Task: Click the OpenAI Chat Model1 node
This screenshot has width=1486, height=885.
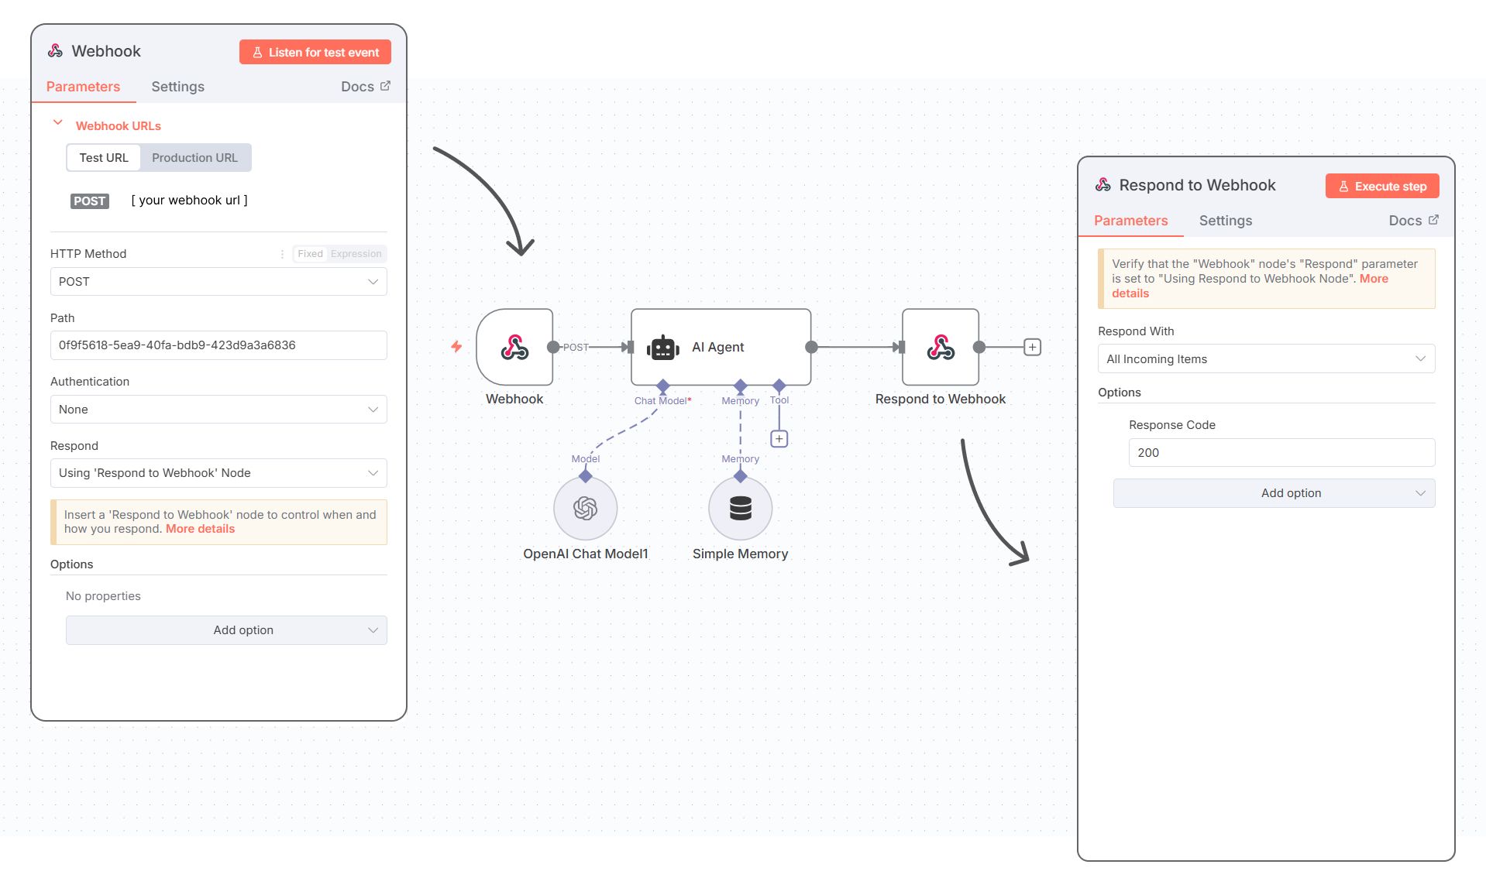Action: (x=585, y=509)
